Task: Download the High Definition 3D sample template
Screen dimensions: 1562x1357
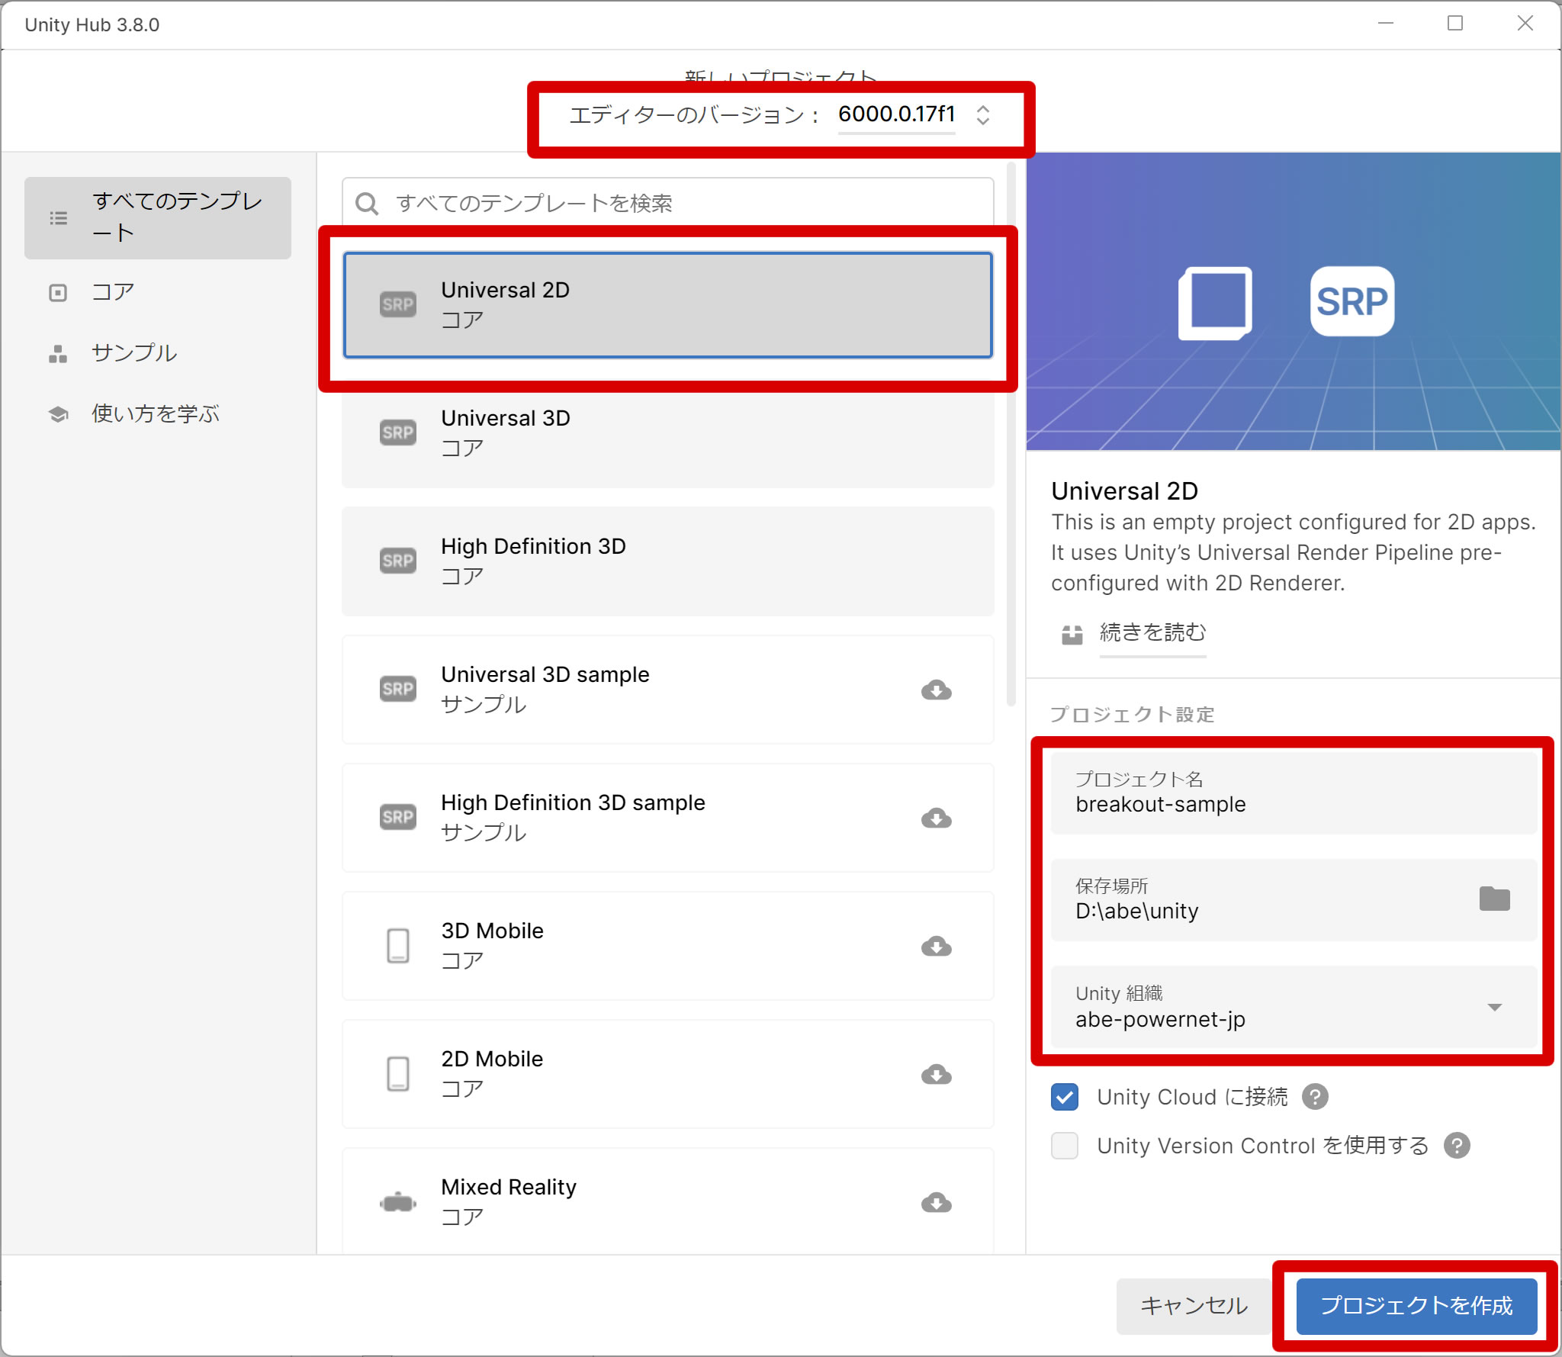Action: coord(936,818)
